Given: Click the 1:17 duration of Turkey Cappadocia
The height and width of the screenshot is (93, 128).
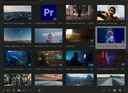Looking at the screenshot, I should [29, 46].
